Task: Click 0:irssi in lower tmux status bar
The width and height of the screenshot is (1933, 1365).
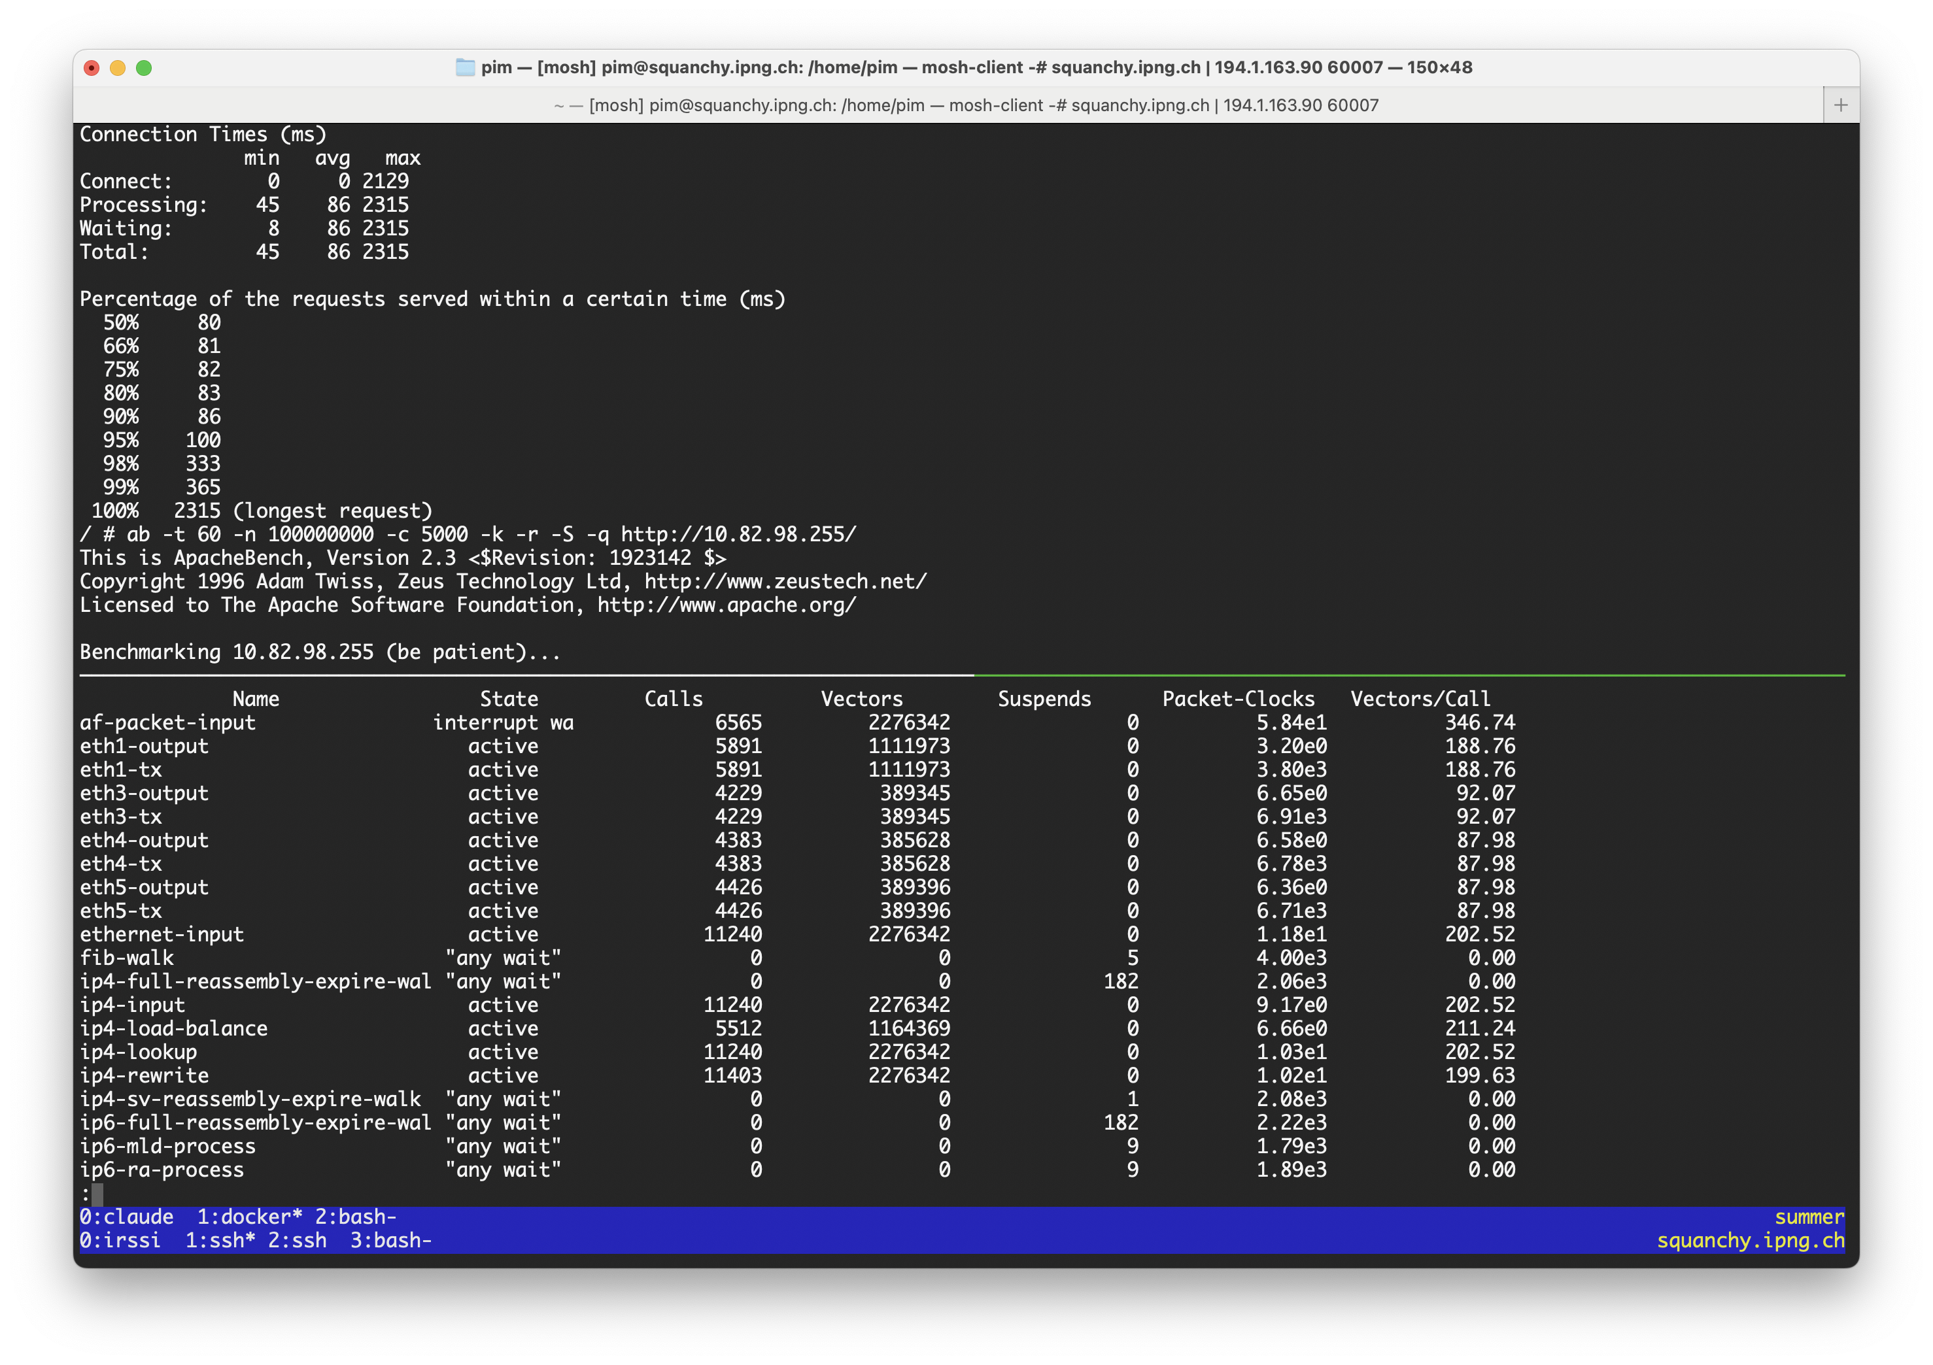Action: pyautogui.click(x=120, y=1240)
